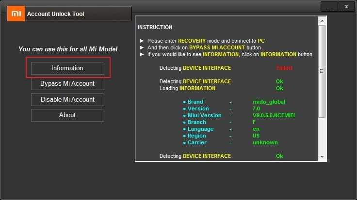Screen dimensions: 357x200
Task: Click the 'Language' label
Action: [201, 129]
